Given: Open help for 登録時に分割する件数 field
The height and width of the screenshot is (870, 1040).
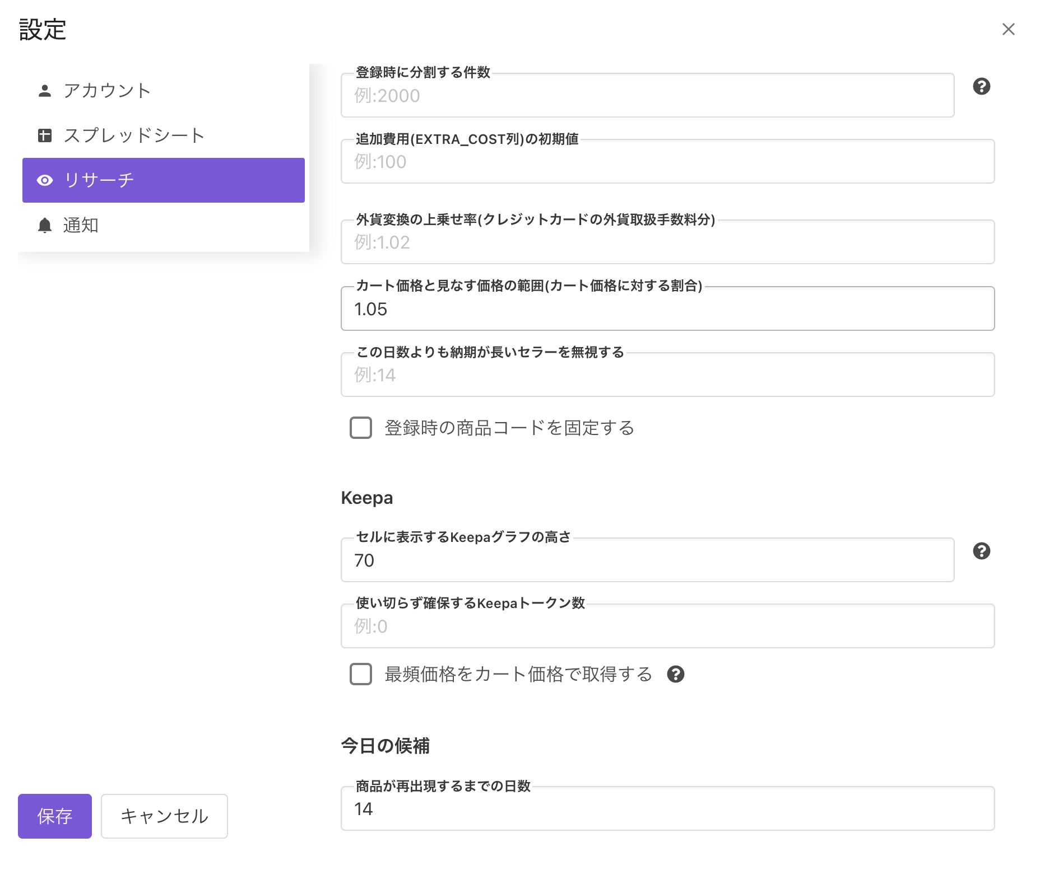Looking at the screenshot, I should [981, 87].
